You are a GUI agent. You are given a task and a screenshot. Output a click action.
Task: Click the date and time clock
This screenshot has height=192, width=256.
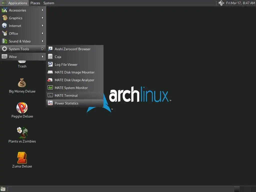pos(240,3)
